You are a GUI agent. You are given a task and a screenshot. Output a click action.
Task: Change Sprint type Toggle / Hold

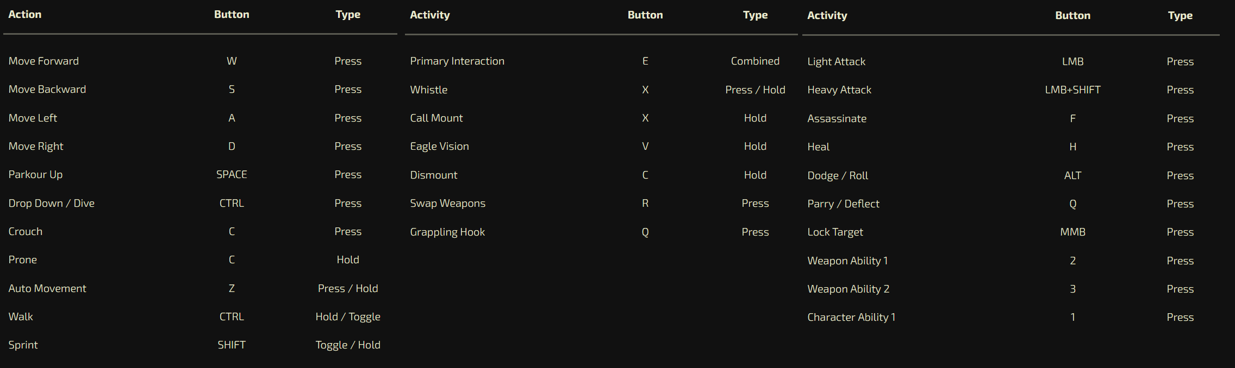(348, 345)
